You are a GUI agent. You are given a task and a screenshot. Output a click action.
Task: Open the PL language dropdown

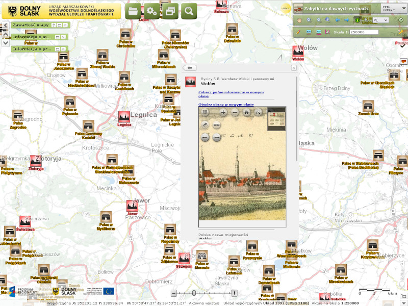(380, 20)
